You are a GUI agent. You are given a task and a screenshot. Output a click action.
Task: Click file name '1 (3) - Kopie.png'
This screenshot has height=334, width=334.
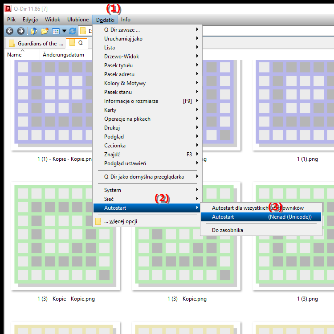187,299
